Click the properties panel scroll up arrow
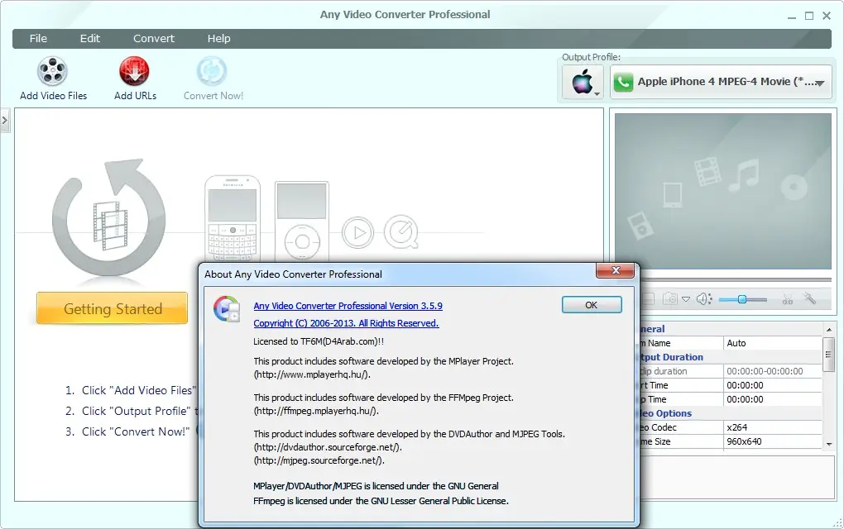This screenshot has width=844, height=529. click(x=829, y=330)
